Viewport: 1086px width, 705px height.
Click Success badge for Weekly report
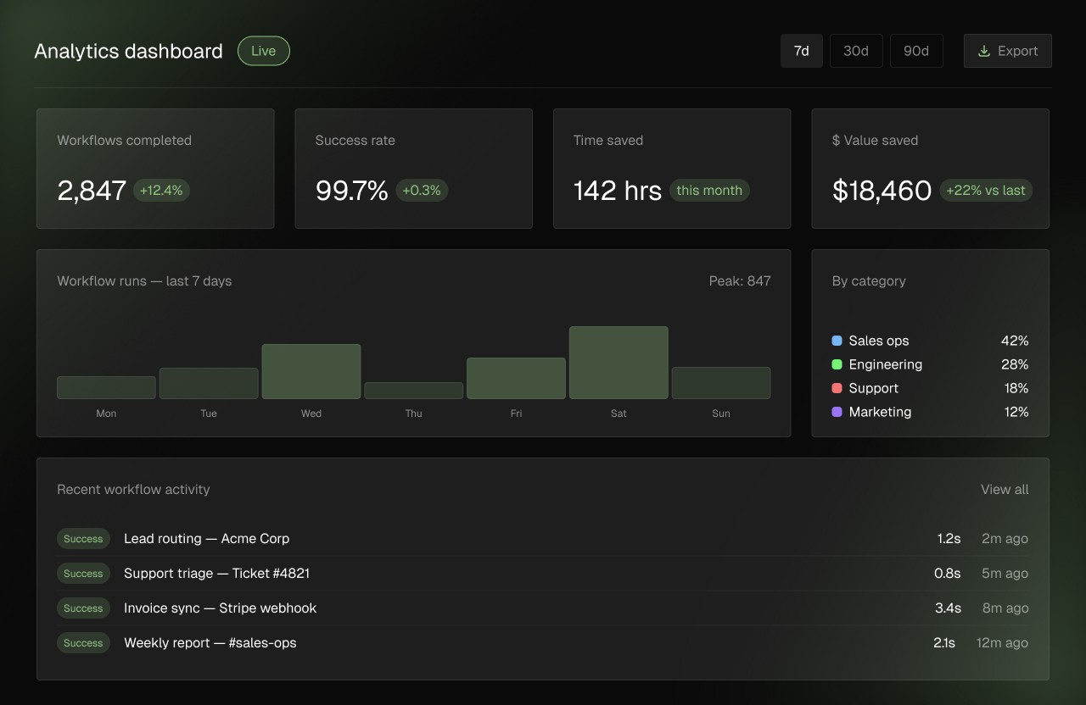click(x=83, y=642)
